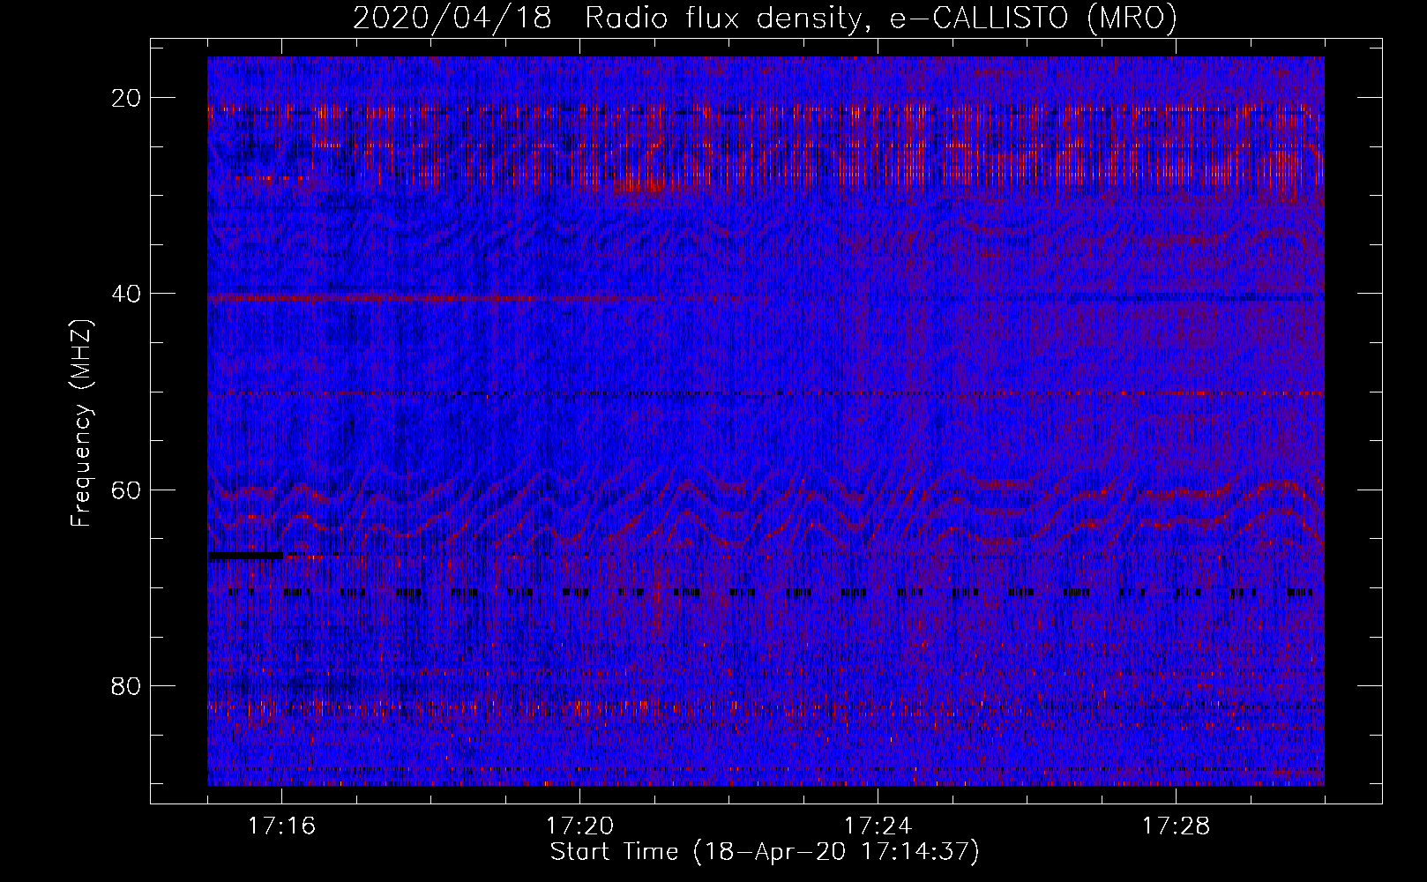The width and height of the screenshot is (1427, 882).
Task: Click the '17:16' time tick label
Action: (282, 826)
